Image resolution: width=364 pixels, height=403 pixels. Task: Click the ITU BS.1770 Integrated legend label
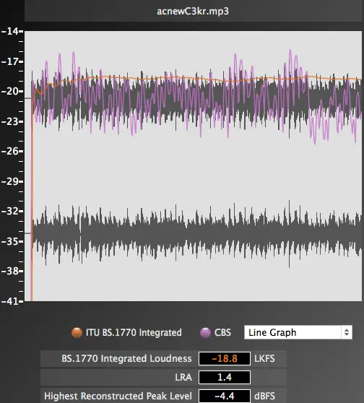tap(134, 332)
